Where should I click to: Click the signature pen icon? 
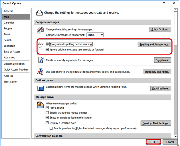click(41, 60)
